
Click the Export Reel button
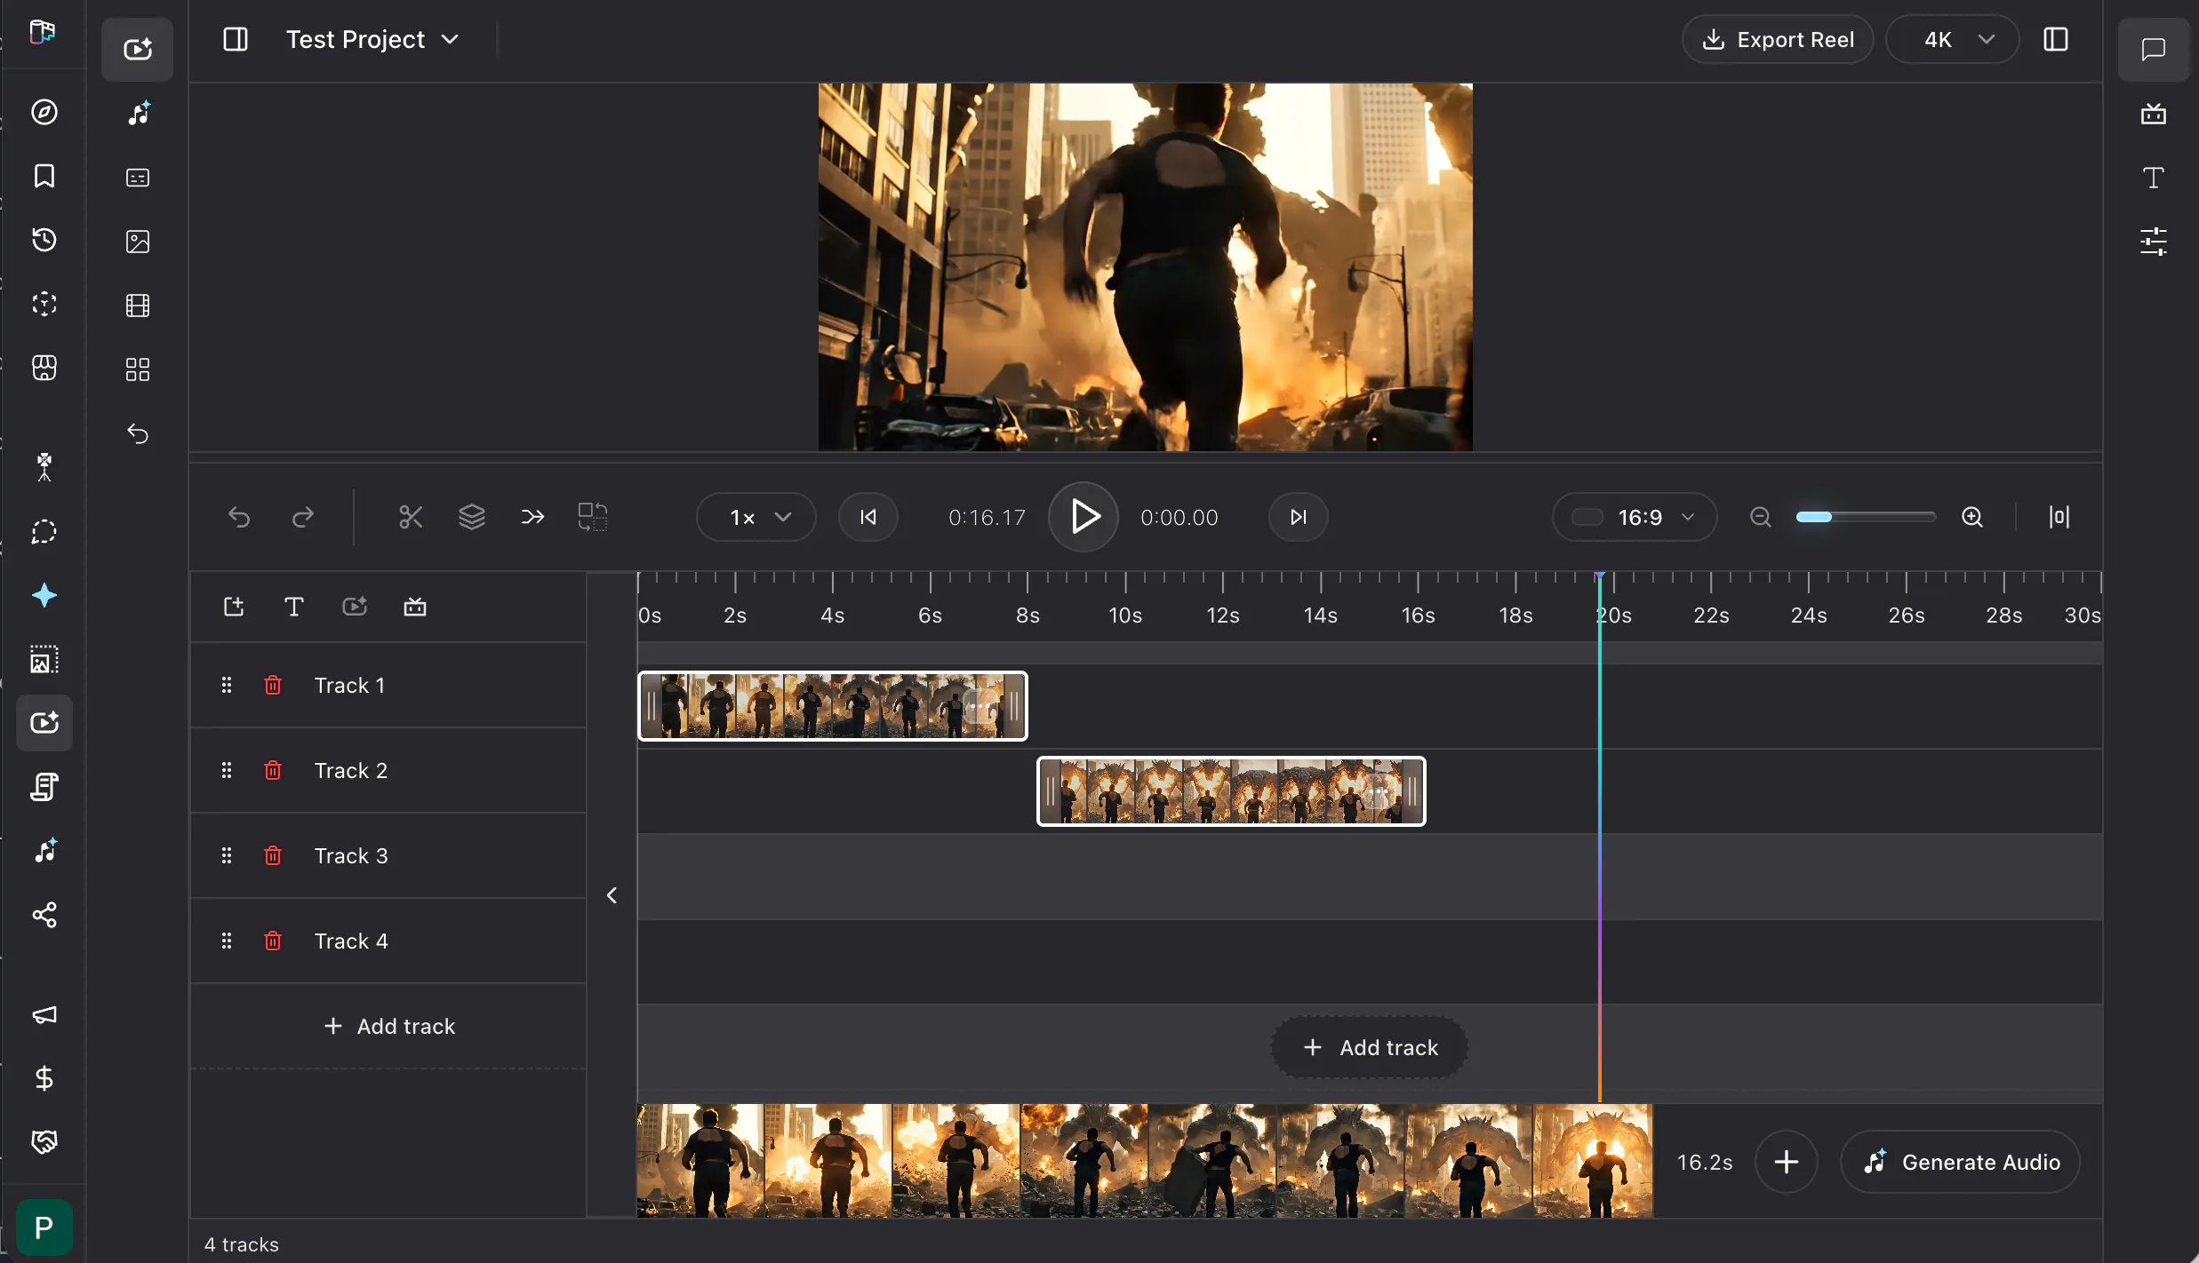click(x=1778, y=39)
